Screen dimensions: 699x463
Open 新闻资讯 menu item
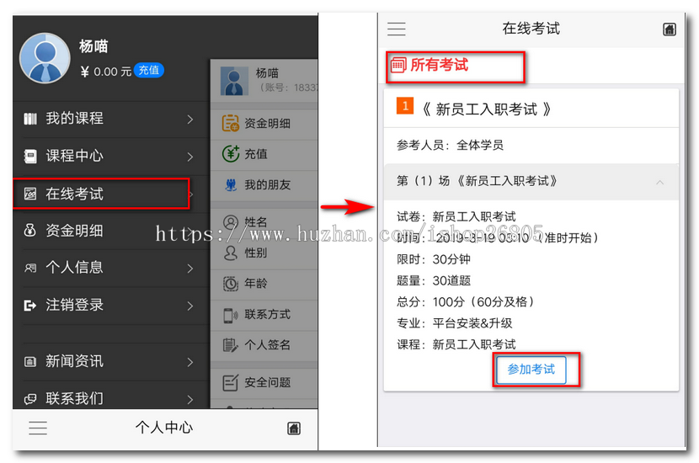click(111, 361)
